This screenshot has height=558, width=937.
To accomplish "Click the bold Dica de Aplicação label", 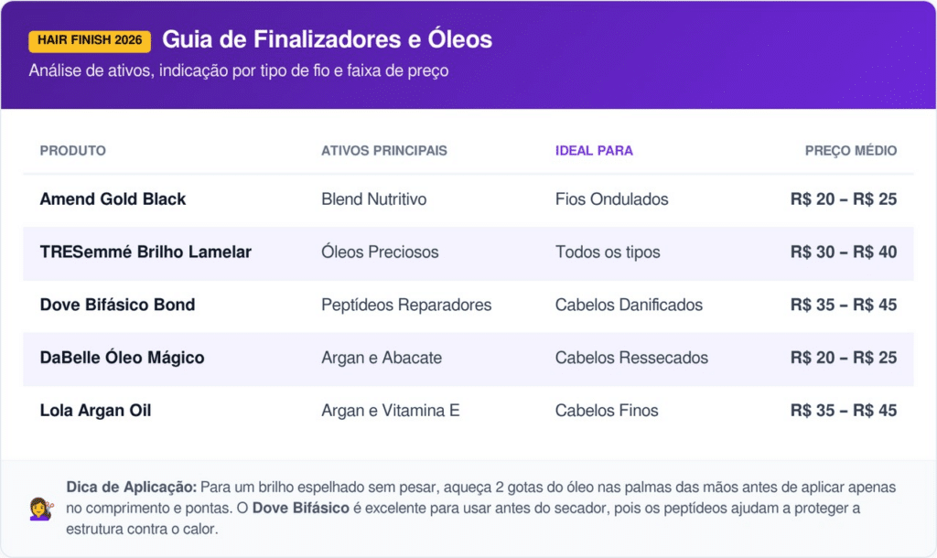I will pyautogui.click(x=131, y=488).
